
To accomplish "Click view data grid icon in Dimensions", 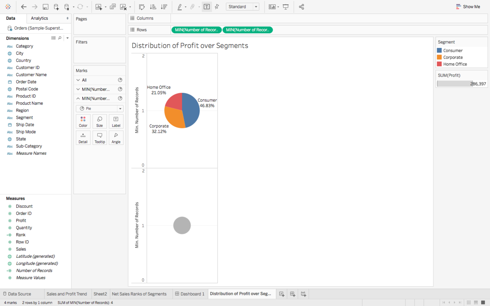I will click(53, 38).
